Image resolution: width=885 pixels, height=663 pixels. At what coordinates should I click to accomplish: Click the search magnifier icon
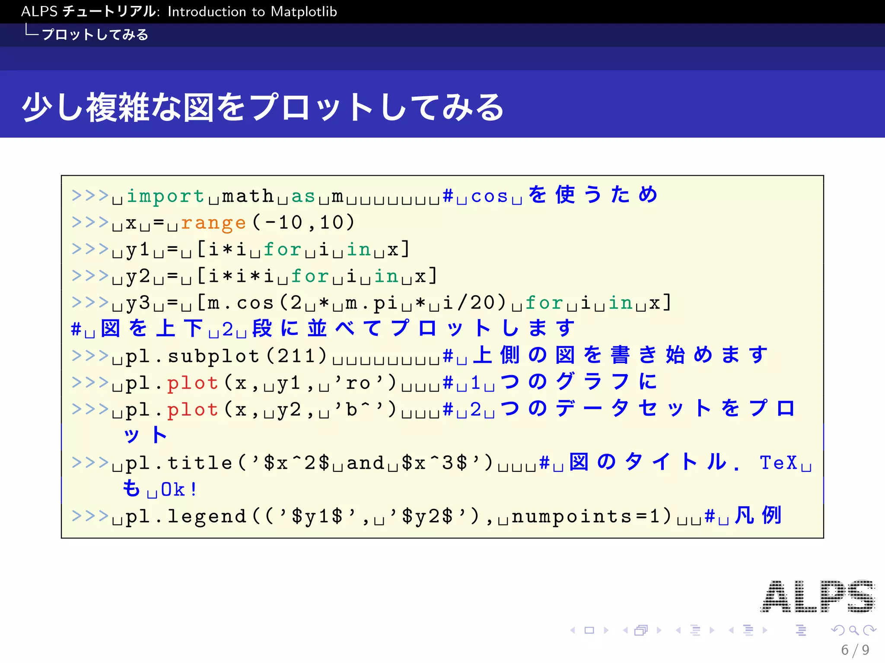[854, 631]
